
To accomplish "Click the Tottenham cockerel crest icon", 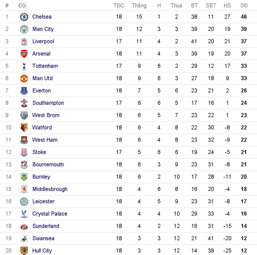I will click(x=24, y=66).
